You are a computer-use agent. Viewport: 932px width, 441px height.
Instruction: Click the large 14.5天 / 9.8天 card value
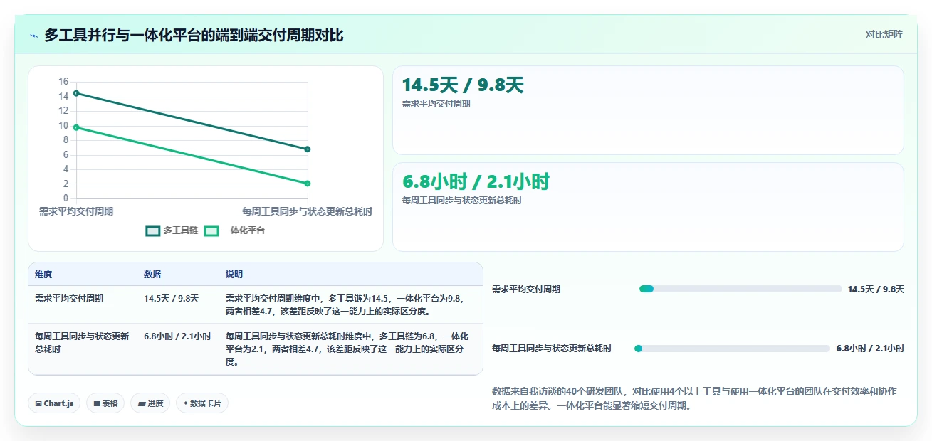coord(463,85)
